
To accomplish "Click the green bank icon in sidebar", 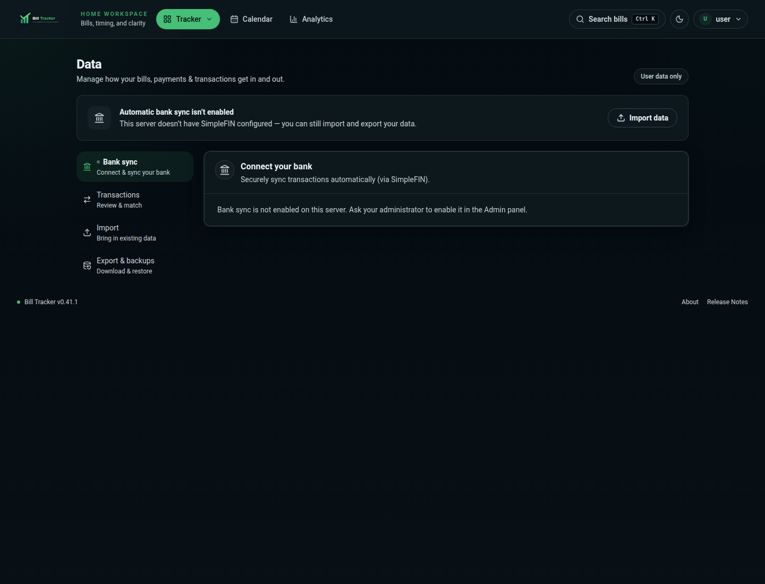I will click(87, 167).
